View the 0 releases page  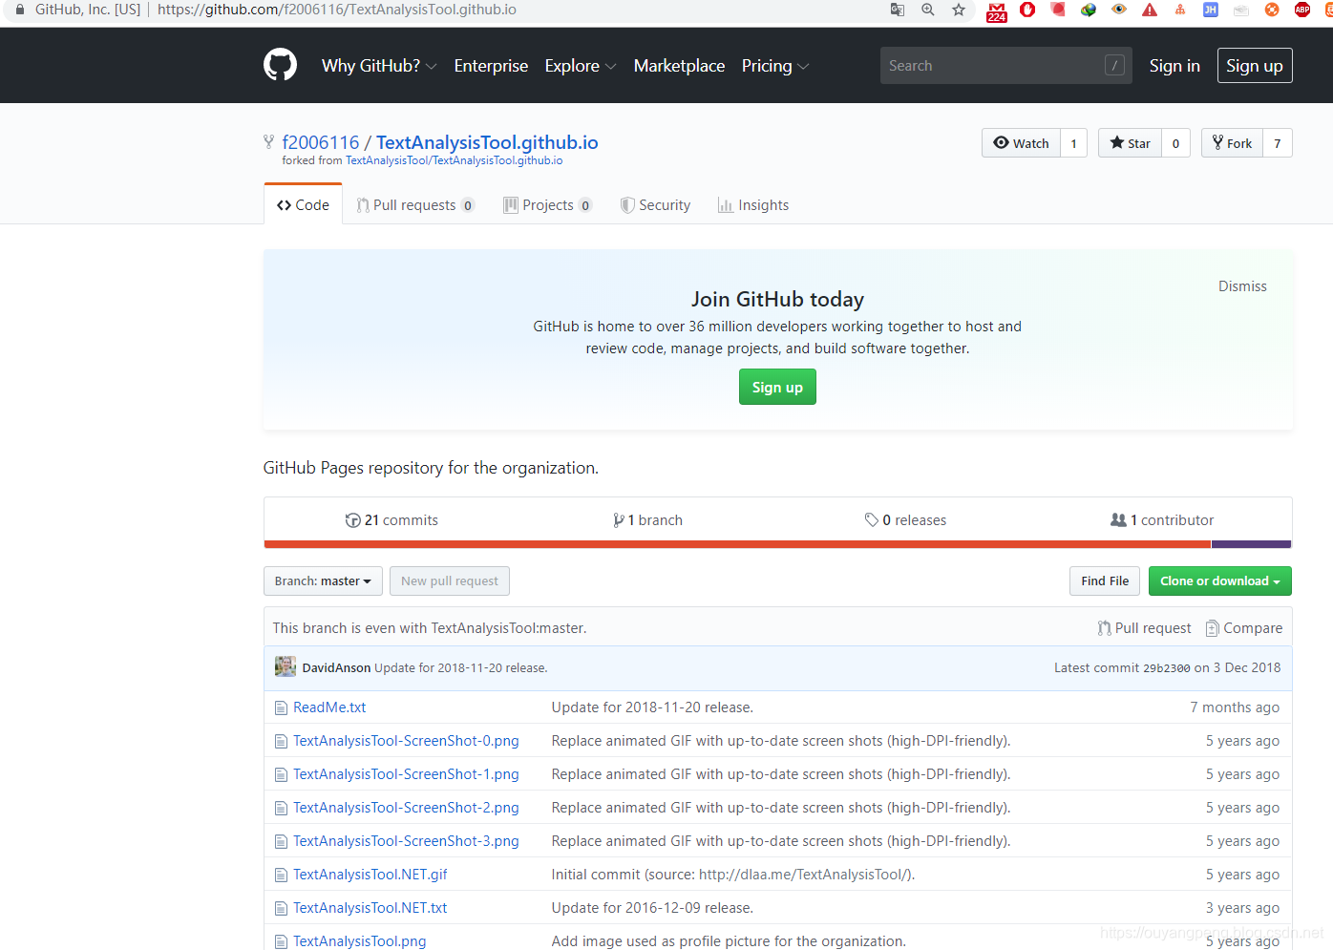[905, 520]
